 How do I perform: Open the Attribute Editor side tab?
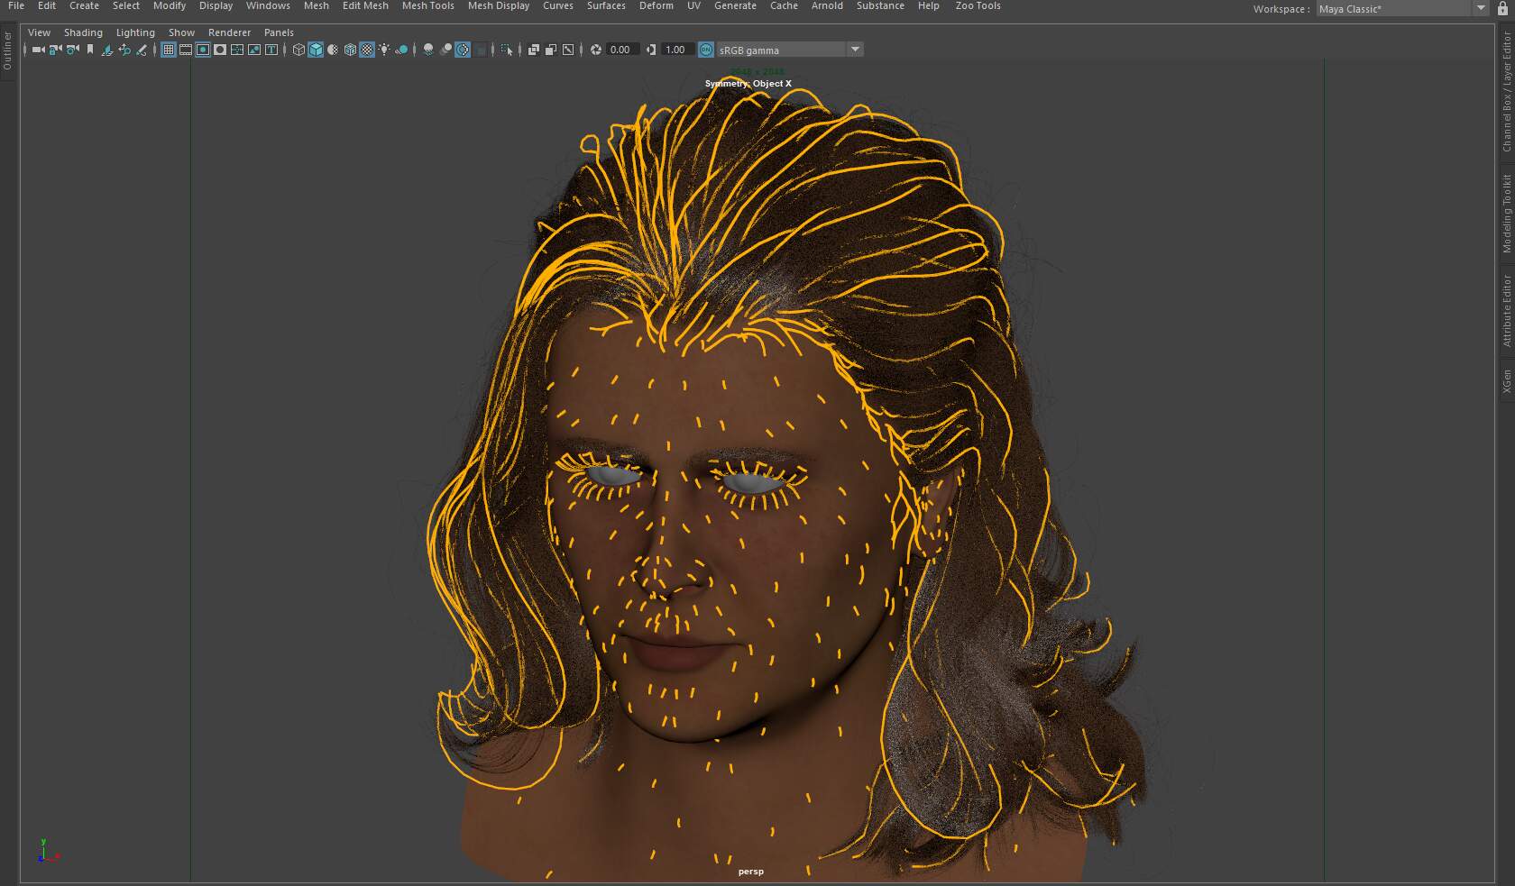(x=1506, y=311)
